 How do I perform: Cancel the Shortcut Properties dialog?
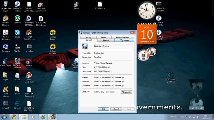[x=116, y=109]
